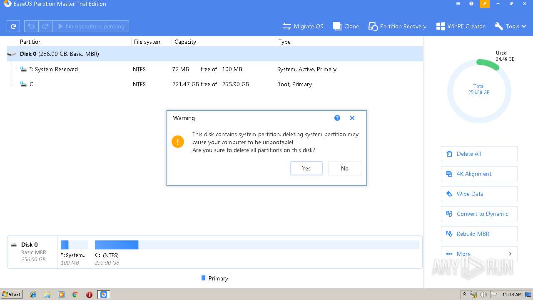
Task: Click the Primary legend color swatch
Action: pyautogui.click(x=203, y=278)
